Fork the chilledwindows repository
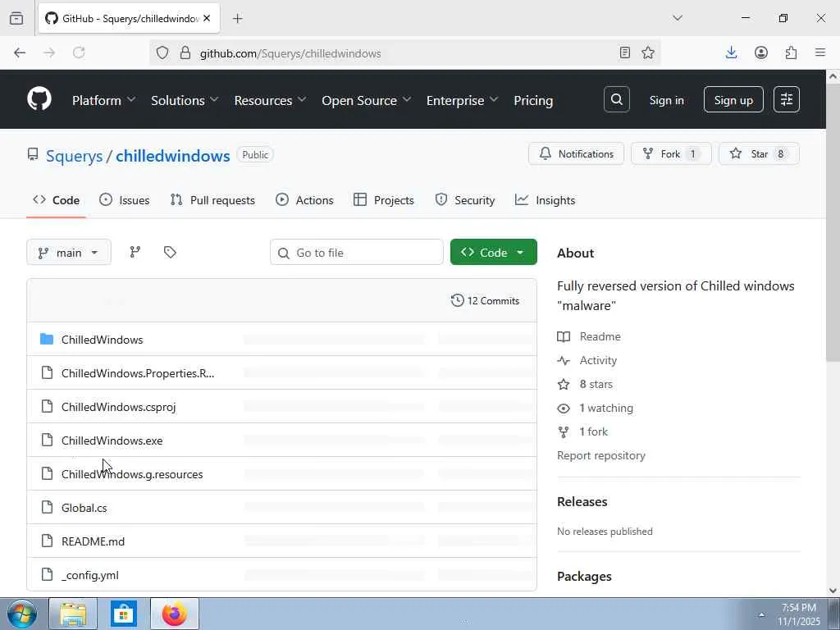The height and width of the screenshot is (630, 840). (x=671, y=153)
